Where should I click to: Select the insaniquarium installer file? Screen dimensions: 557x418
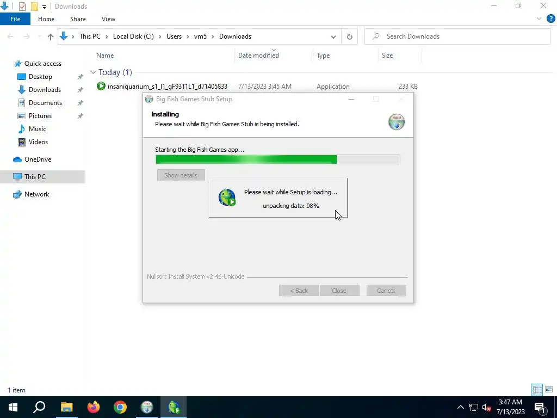[x=168, y=87]
